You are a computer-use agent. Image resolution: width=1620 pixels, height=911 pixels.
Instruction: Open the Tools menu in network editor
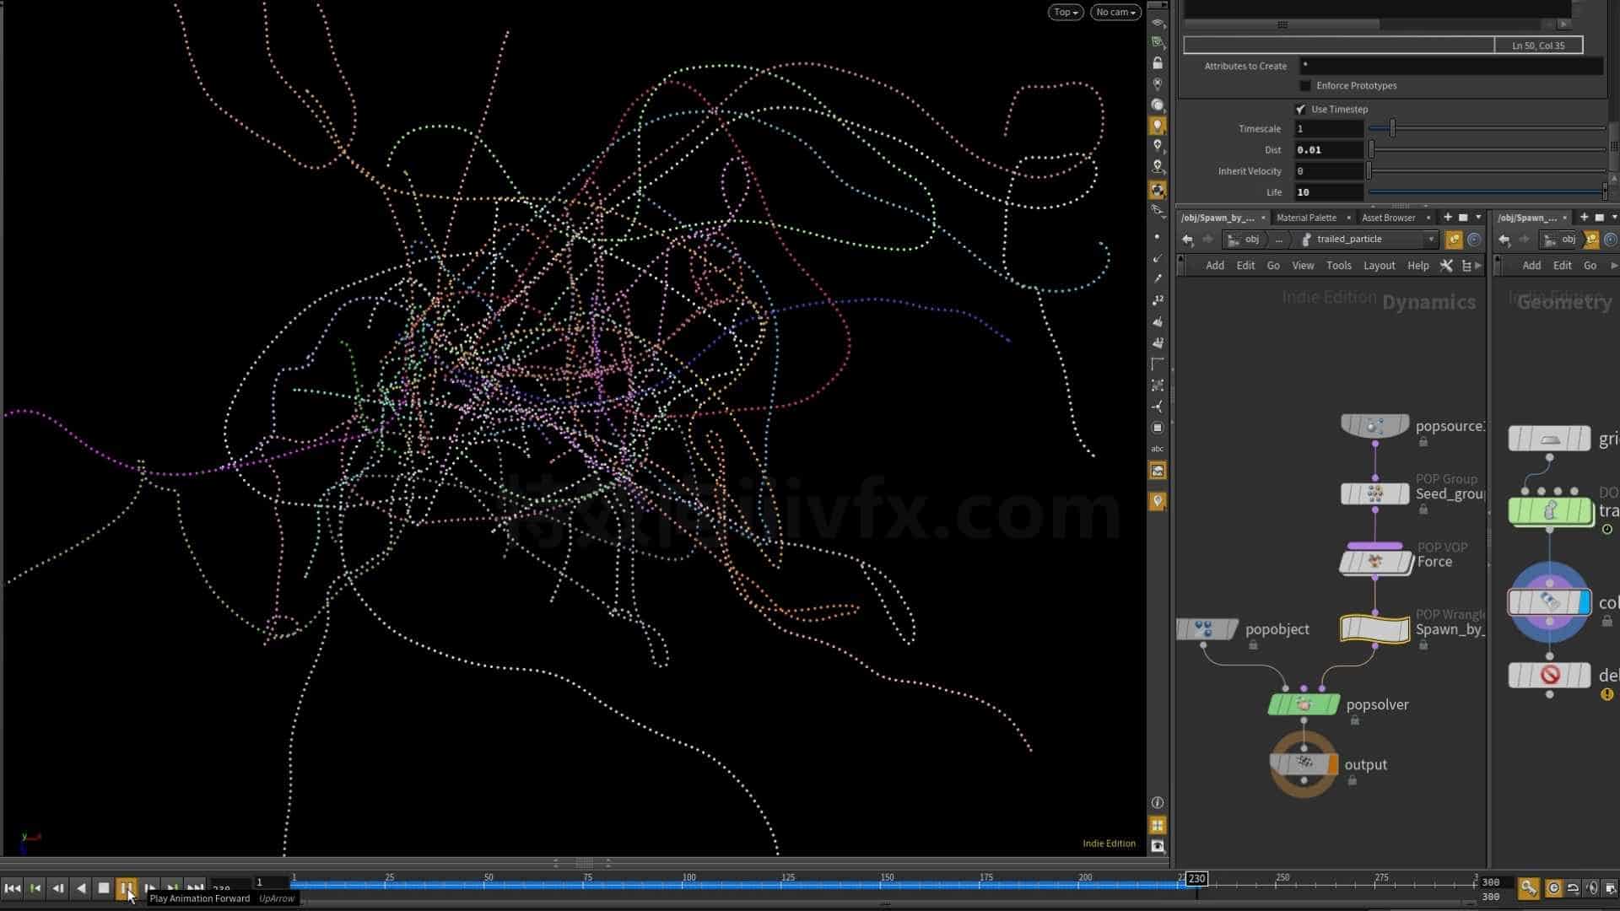(x=1339, y=266)
